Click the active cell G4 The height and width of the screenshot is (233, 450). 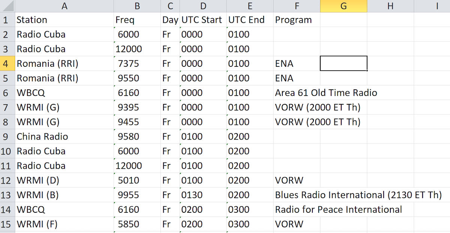(343, 63)
